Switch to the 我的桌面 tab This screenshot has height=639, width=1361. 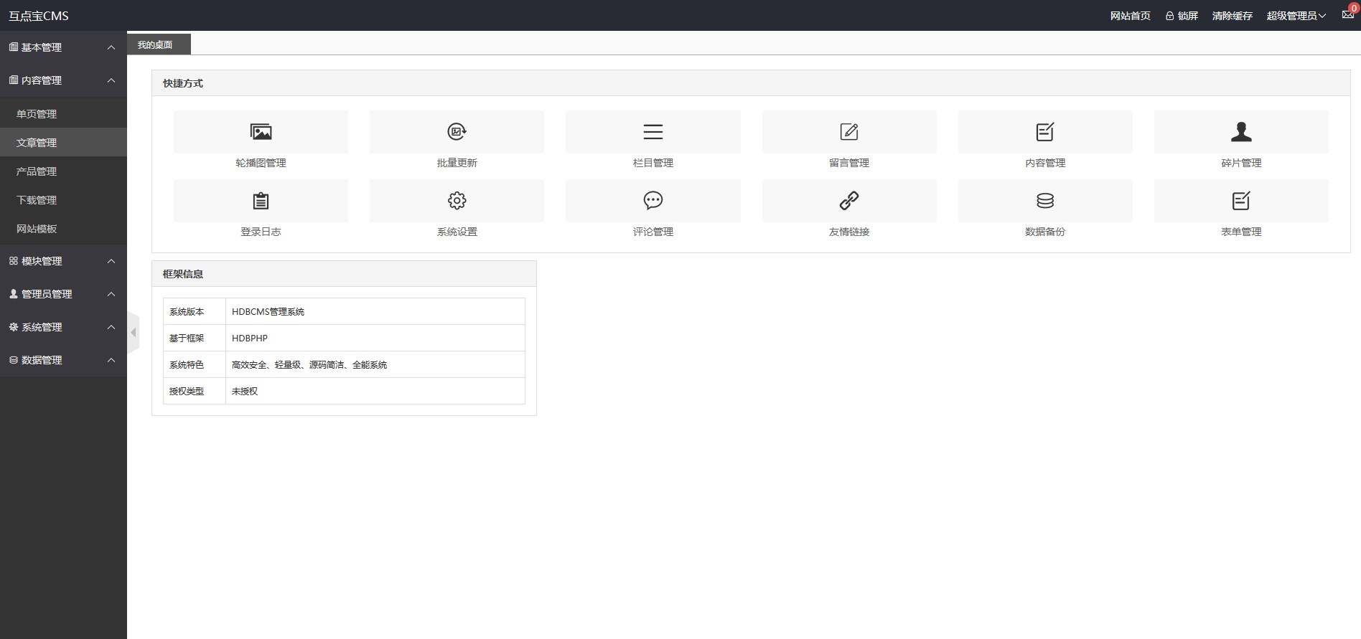155,44
